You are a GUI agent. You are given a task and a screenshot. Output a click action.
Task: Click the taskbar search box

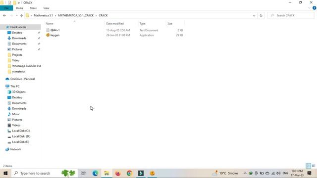tap(45, 173)
